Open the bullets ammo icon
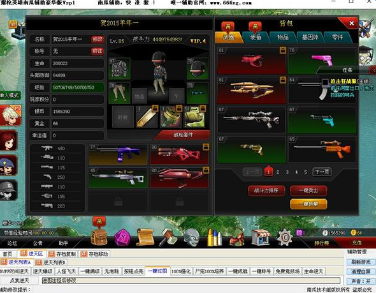The height and width of the screenshot is (293, 376). pyautogui.click(x=214, y=237)
